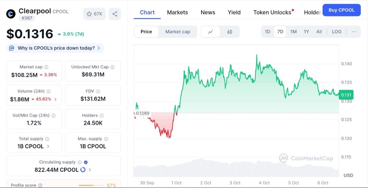Image resolution: width=368 pixels, height=188 pixels.
Task: Expand Volume (24h) details chevron
Action: tap(55, 99)
